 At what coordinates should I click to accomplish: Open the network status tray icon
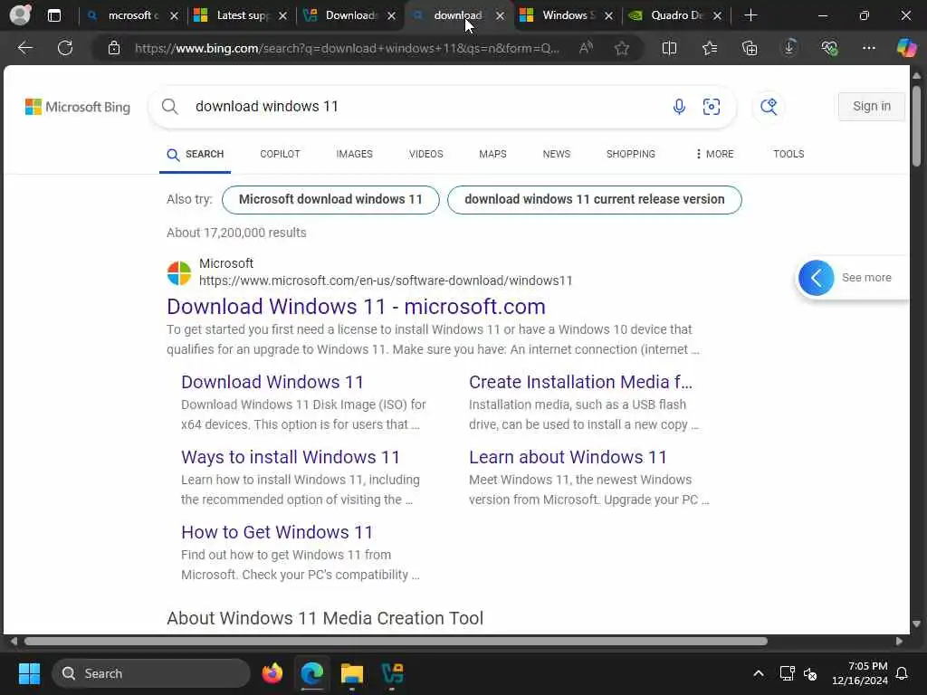(x=787, y=673)
